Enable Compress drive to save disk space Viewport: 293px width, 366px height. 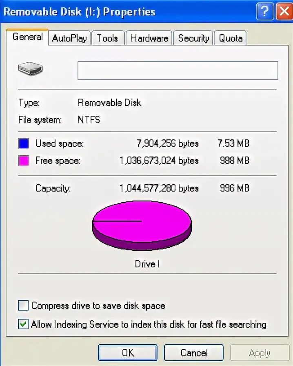(23, 305)
